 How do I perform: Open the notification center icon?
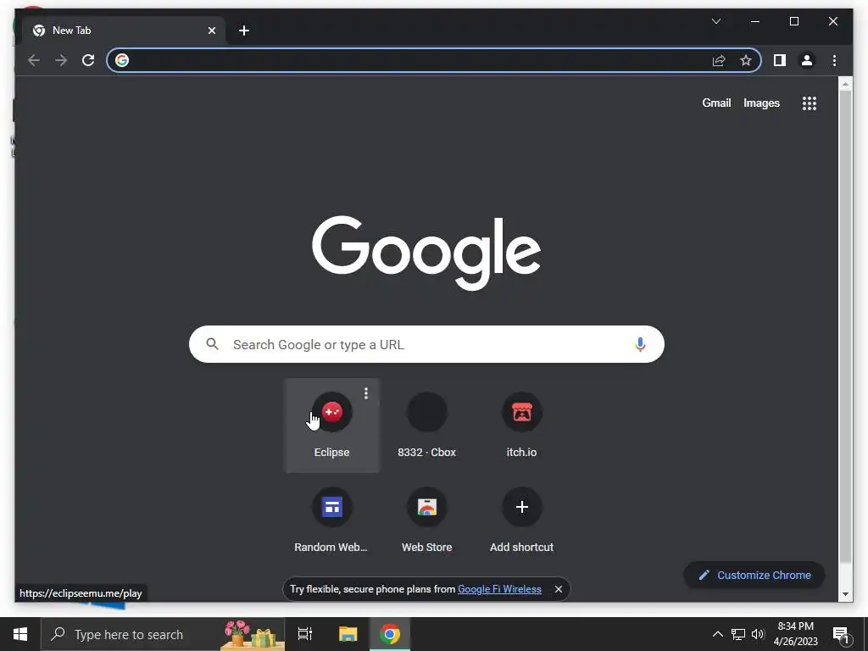[842, 634]
